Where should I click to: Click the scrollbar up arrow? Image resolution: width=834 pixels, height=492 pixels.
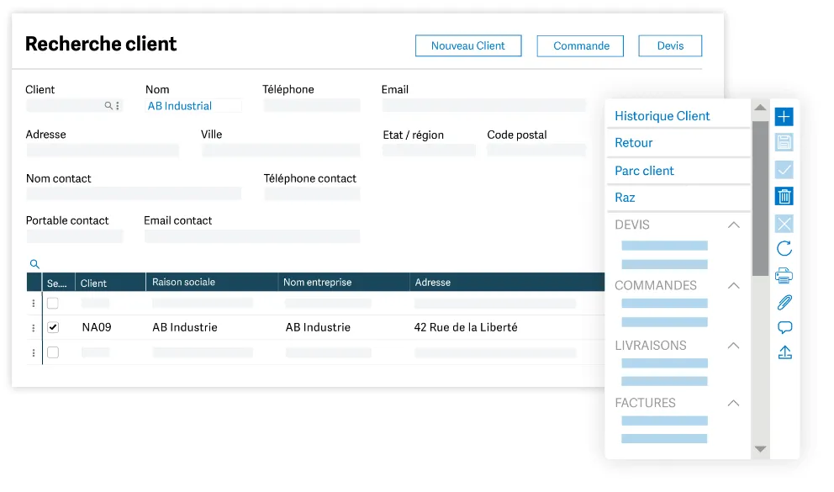(761, 108)
